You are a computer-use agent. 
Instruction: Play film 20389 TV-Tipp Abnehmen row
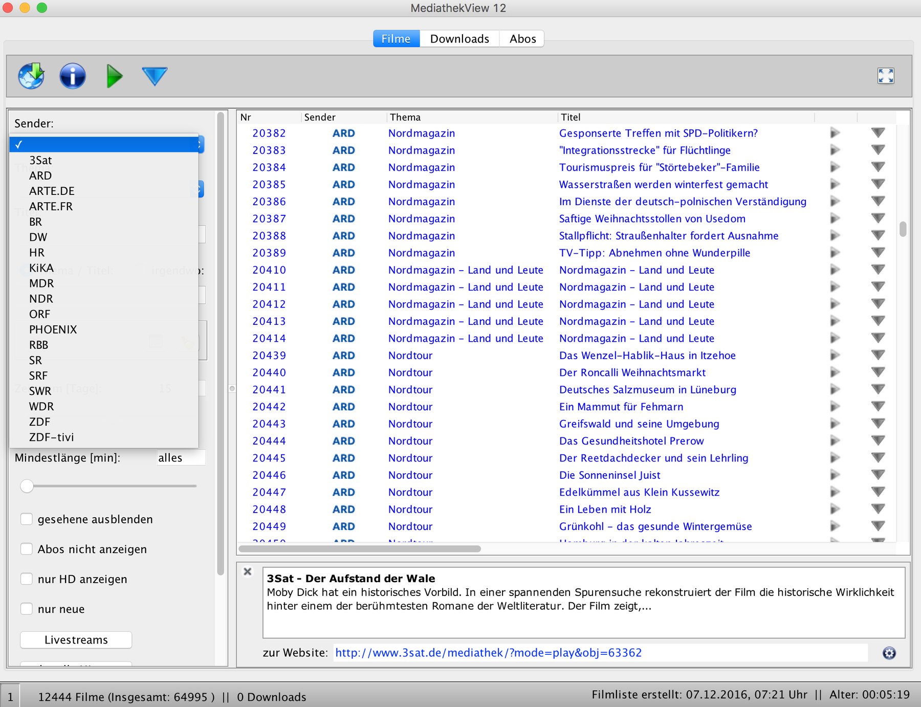[x=835, y=253]
